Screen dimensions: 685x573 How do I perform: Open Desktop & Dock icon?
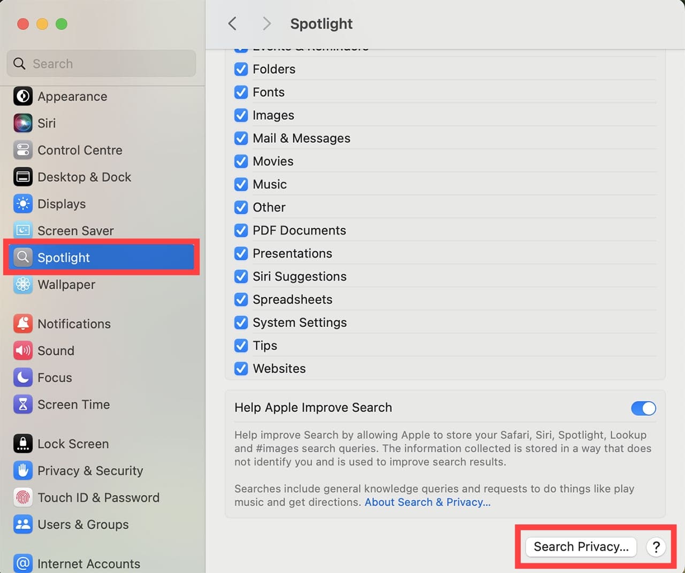[x=23, y=177]
